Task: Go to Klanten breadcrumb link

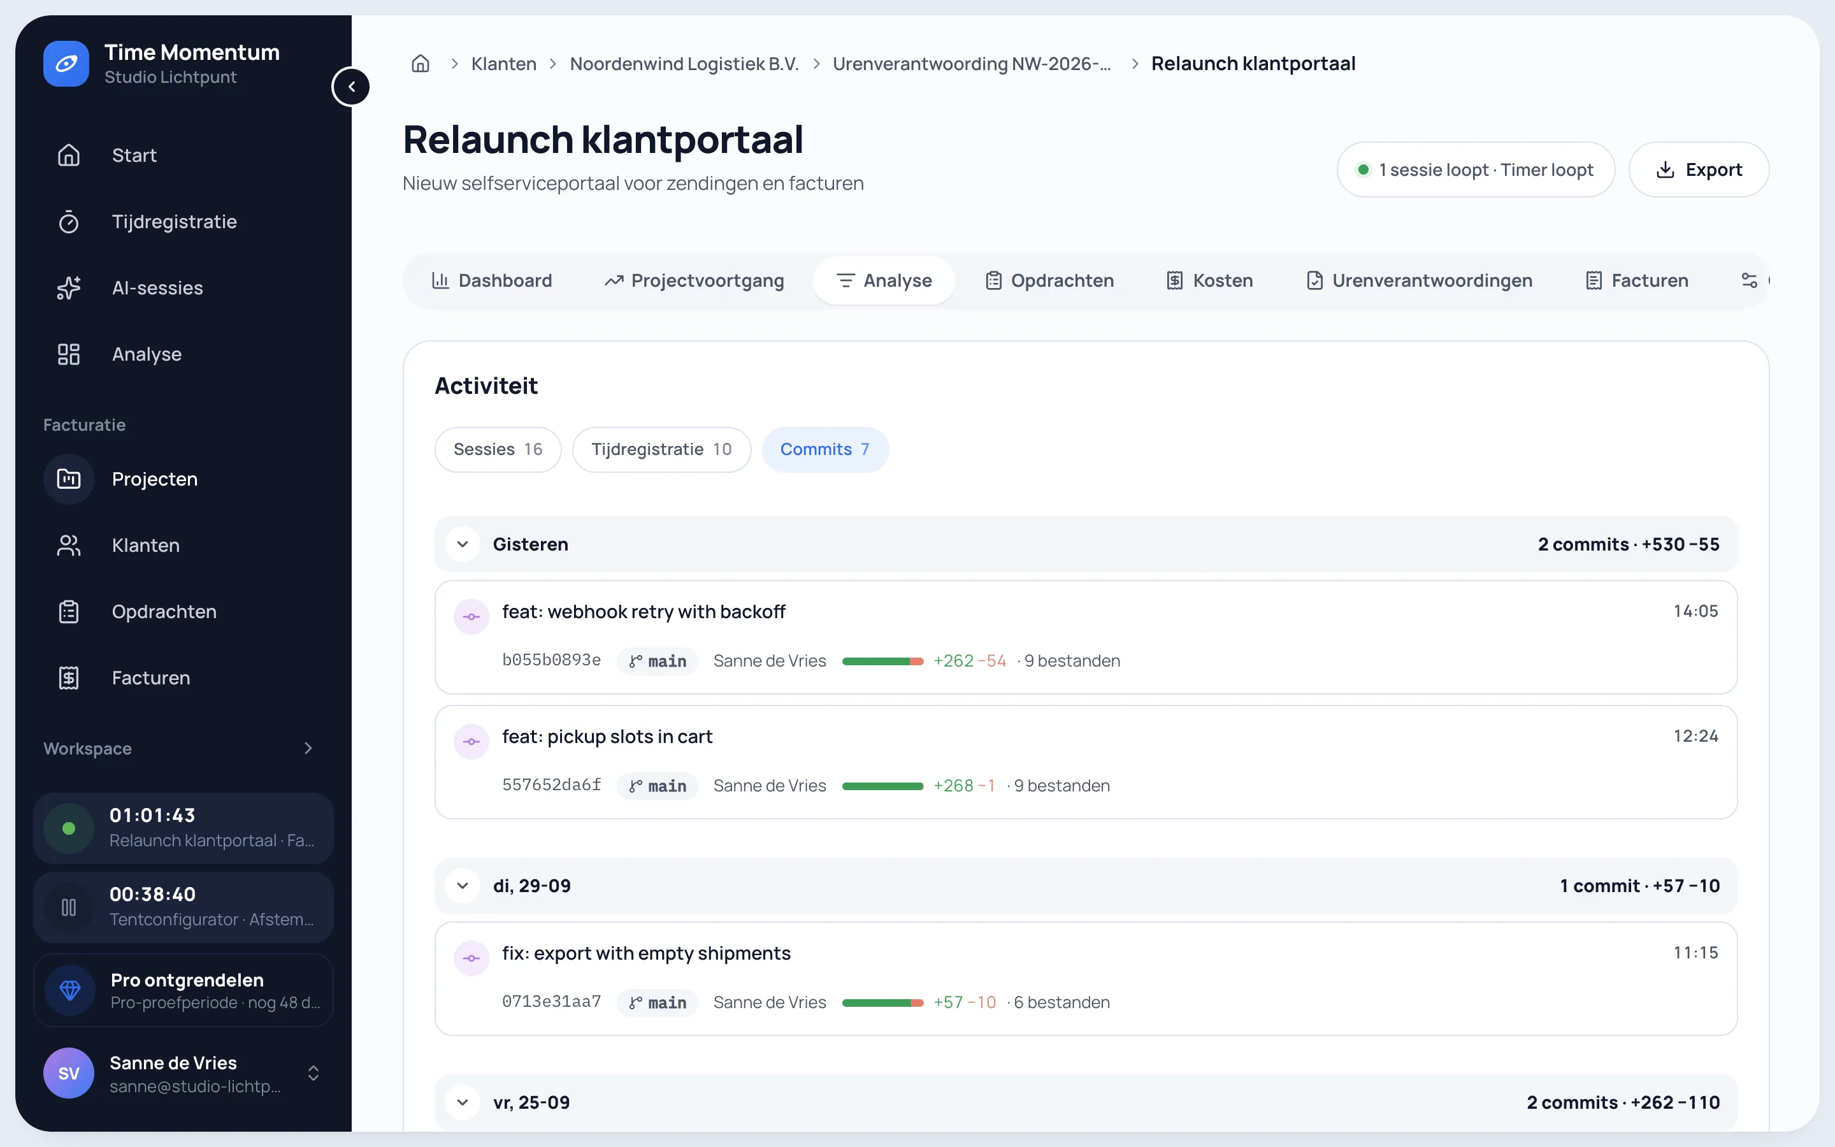Action: [503, 64]
